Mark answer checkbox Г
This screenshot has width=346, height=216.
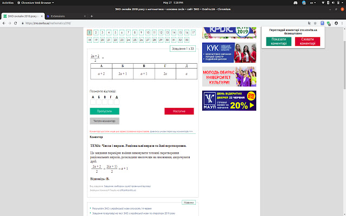pos(111,102)
